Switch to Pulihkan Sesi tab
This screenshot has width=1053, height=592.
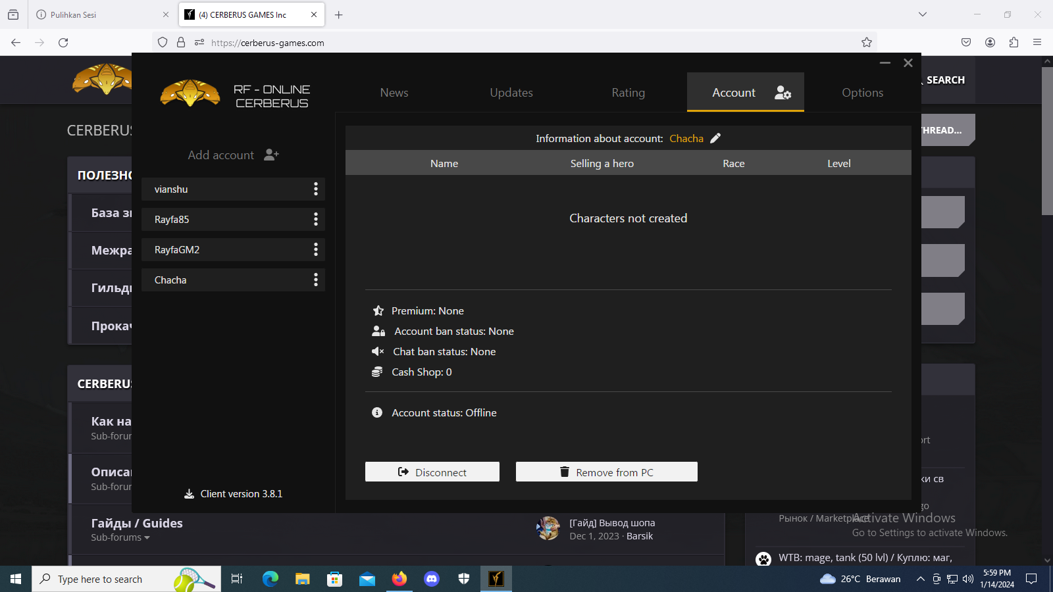[102, 14]
